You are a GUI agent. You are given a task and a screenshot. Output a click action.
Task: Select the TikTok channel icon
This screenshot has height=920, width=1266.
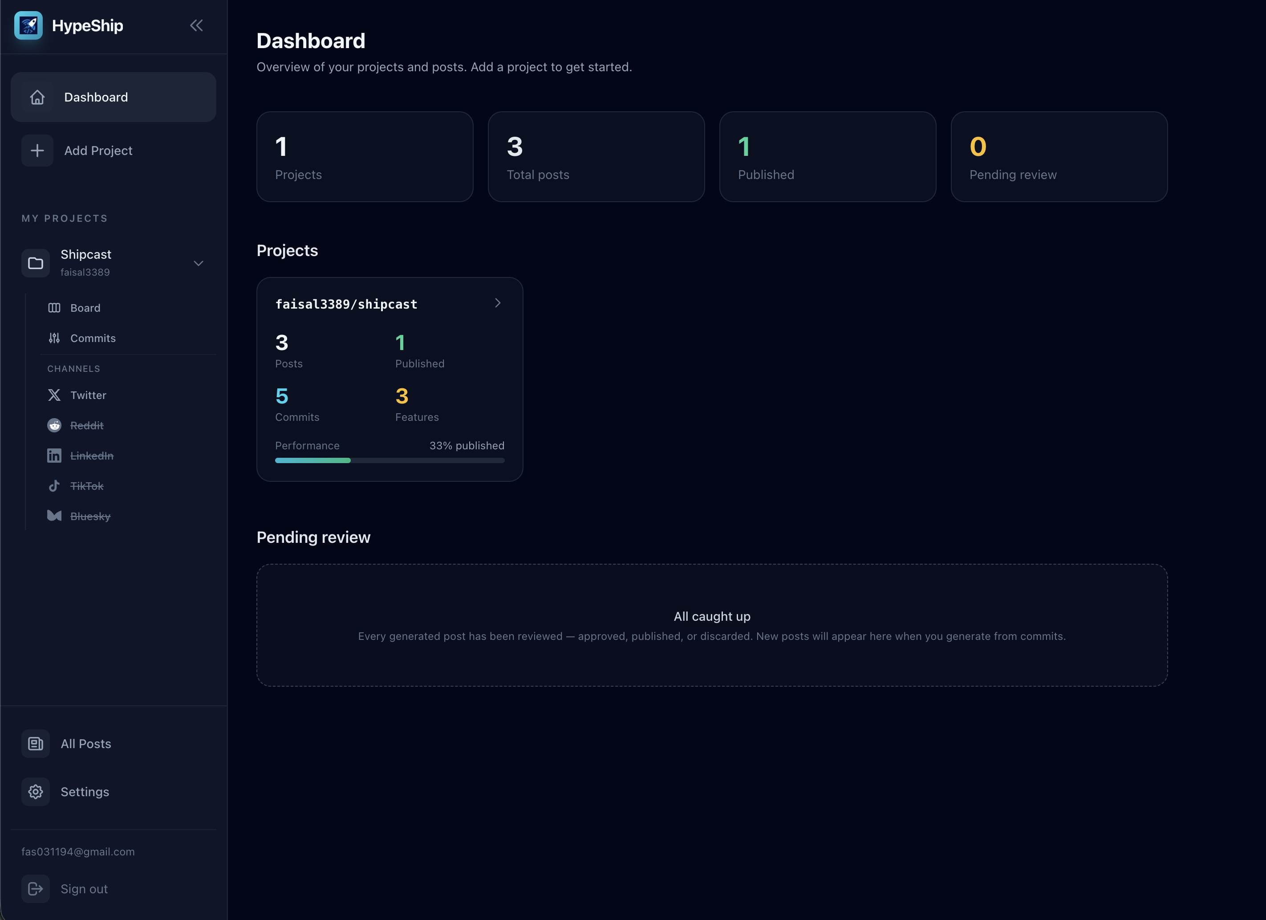tap(54, 486)
